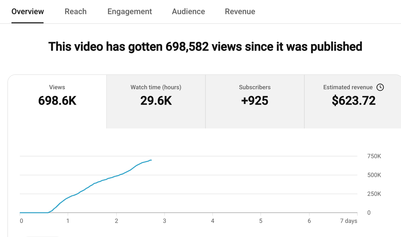The image size is (401, 237).
Task: Switch to the Engagement tab
Action: point(130,11)
